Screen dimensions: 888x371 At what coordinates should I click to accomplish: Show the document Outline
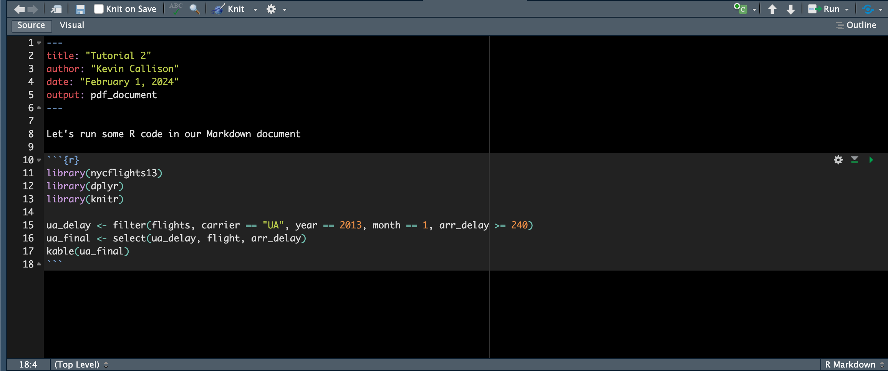[856, 25]
